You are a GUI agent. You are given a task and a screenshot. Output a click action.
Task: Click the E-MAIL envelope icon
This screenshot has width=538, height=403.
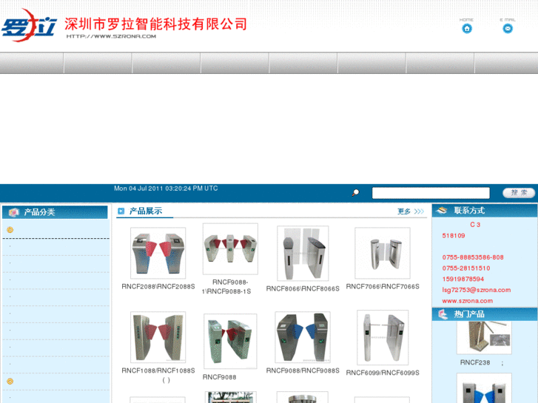508,28
